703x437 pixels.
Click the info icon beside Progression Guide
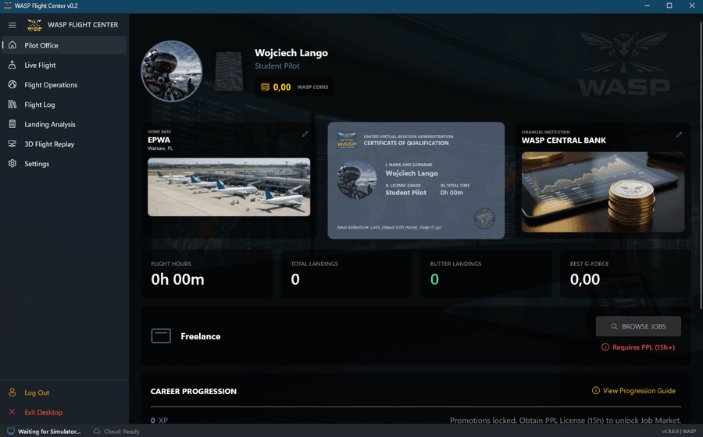pos(596,390)
